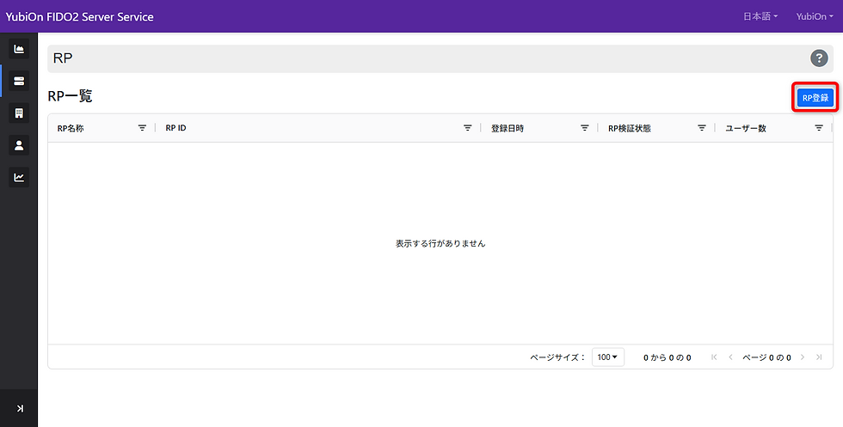Sort by ユーザー数 column header
Screen dimensions: 843x427
(x=745, y=128)
